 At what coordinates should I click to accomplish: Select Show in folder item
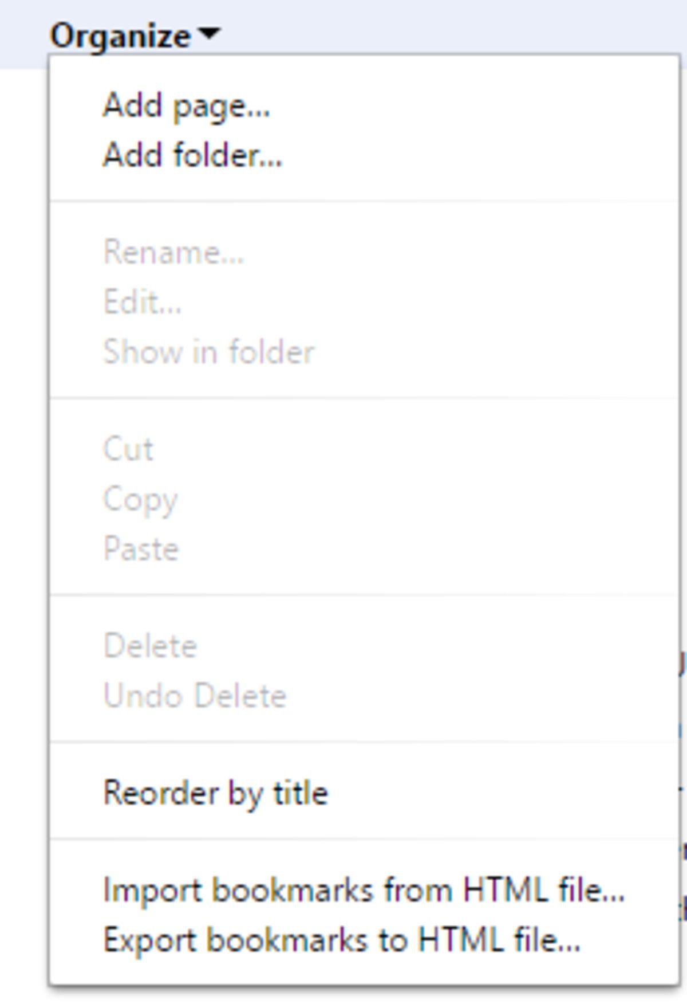208,351
